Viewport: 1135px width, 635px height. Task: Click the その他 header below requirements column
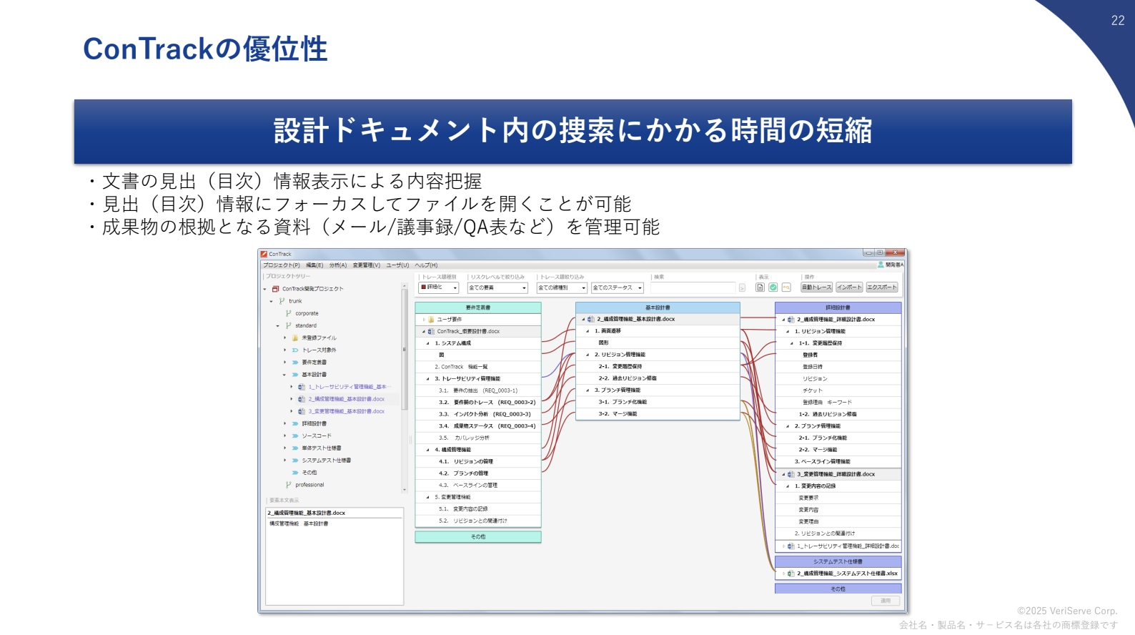coord(478,536)
